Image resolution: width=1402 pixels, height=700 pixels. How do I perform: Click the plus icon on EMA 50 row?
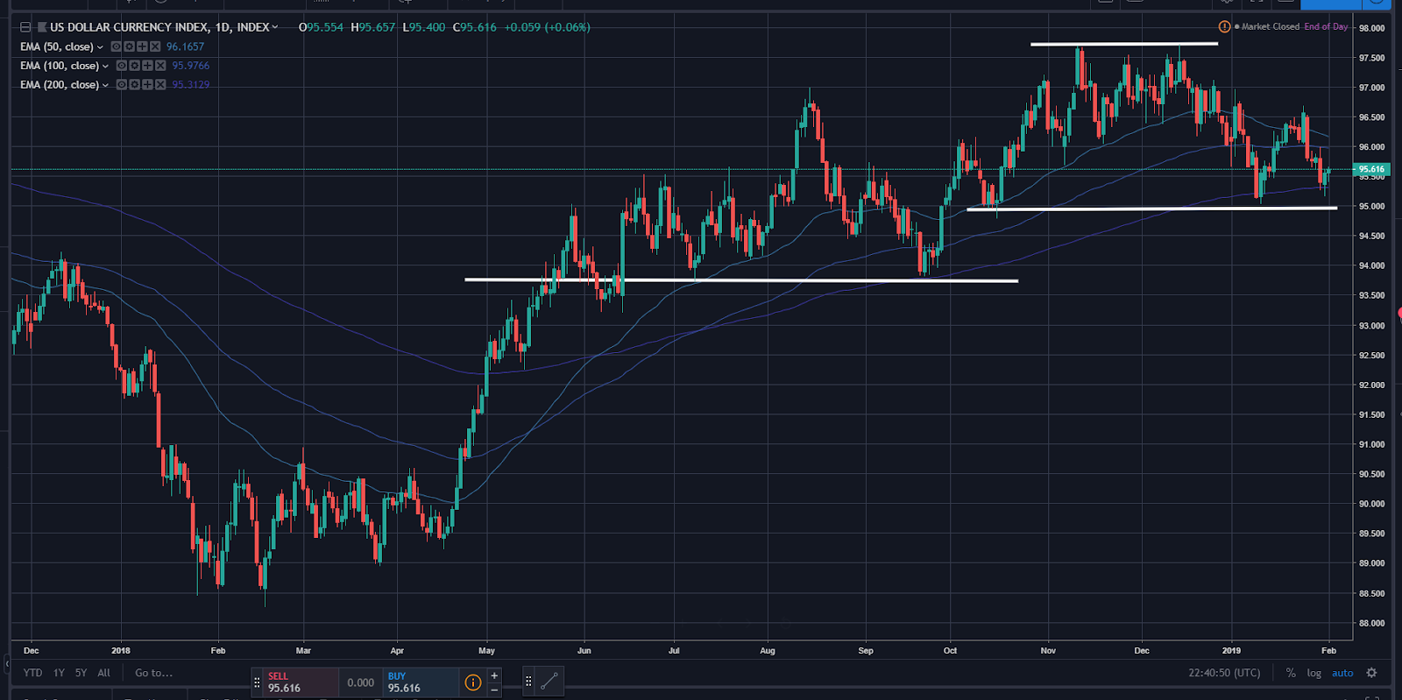[142, 46]
